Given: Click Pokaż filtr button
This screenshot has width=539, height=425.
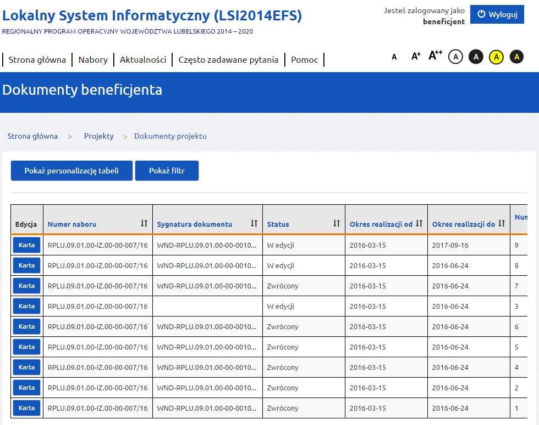Looking at the screenshot, I should 167,171.
